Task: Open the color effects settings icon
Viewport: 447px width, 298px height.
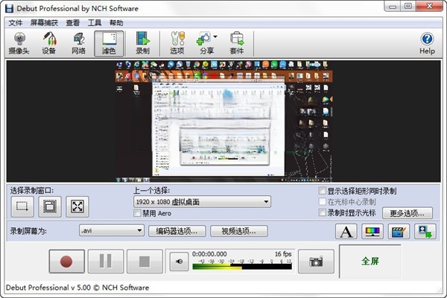Action: click(x=372, y=231)
